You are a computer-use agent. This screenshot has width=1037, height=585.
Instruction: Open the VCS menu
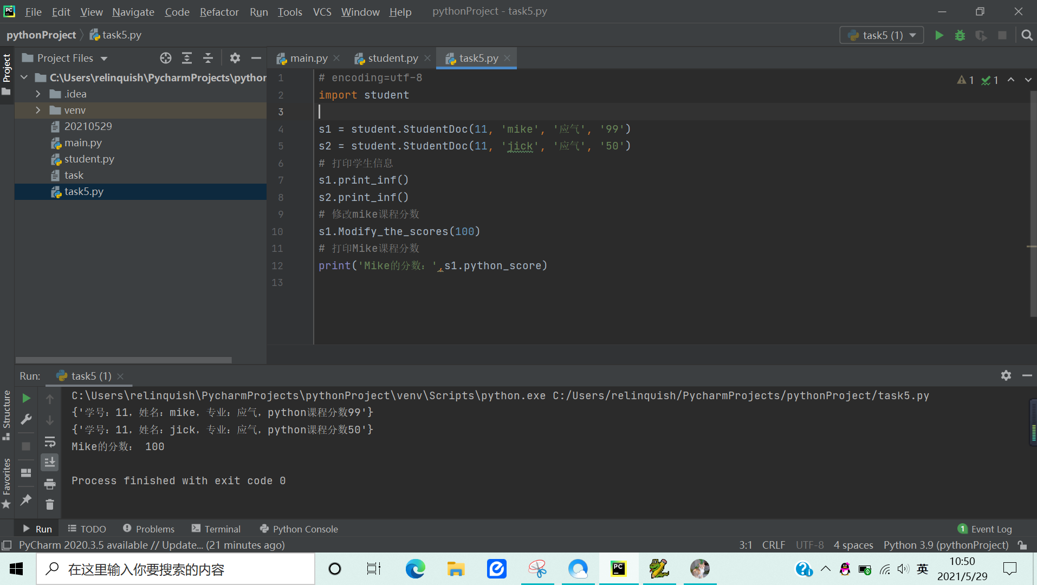322,12
